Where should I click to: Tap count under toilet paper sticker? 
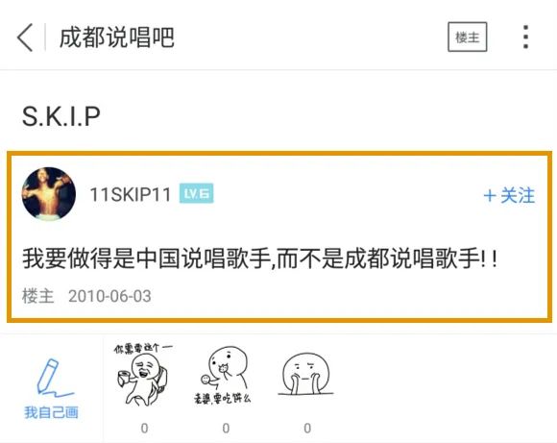tap(144, 428)
